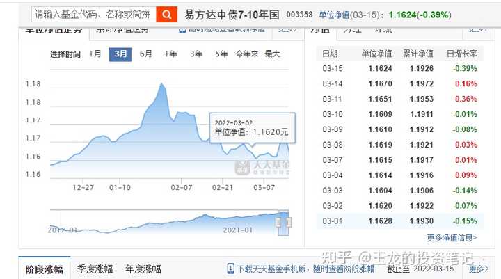Screen dimensions: 501x279
Task: Click the 2021-01 label on overview timeline
Action: pos(237,230)
